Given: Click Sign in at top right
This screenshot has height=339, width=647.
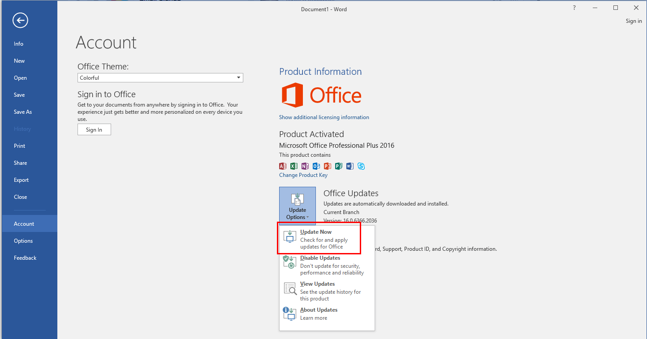Looking at the screenshot, I should coord(634,21).
